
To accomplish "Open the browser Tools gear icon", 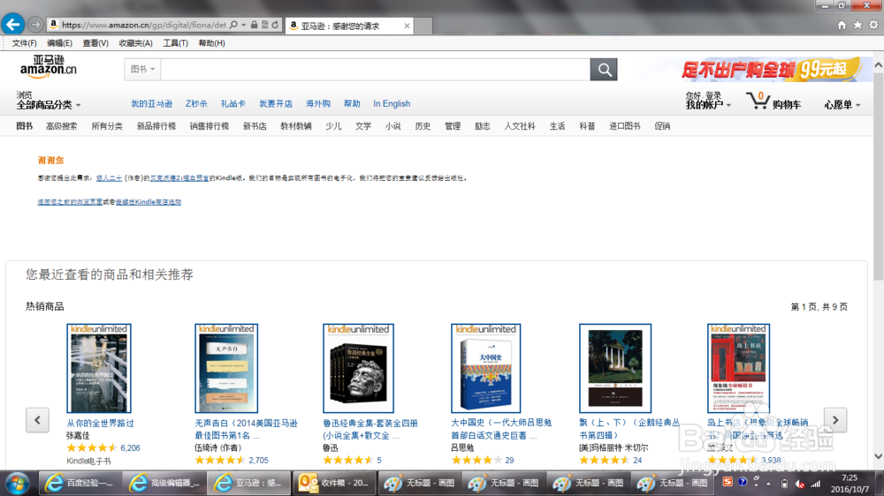I will 873,25.
